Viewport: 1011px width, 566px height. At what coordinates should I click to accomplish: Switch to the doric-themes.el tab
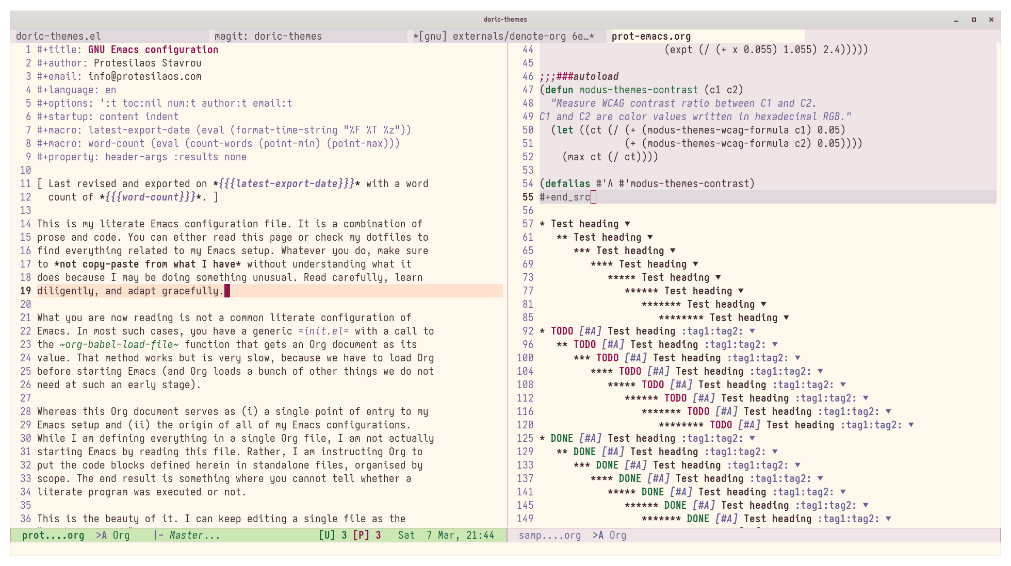coord(58,36)
